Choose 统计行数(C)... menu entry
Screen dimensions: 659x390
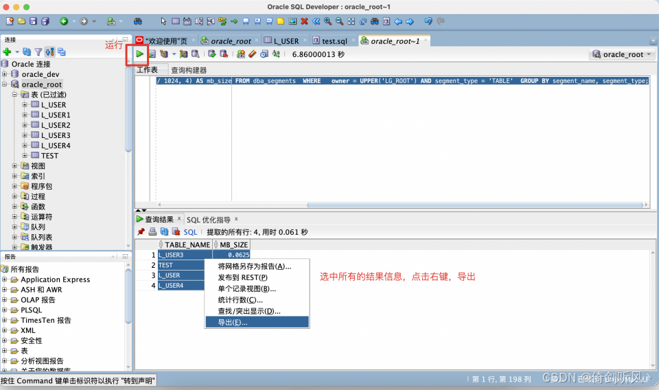point(257,299)
